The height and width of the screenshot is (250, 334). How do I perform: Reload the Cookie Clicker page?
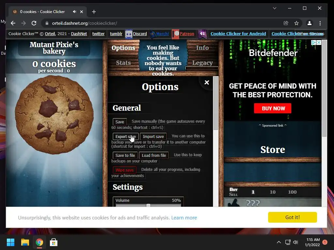click(34, 23)
